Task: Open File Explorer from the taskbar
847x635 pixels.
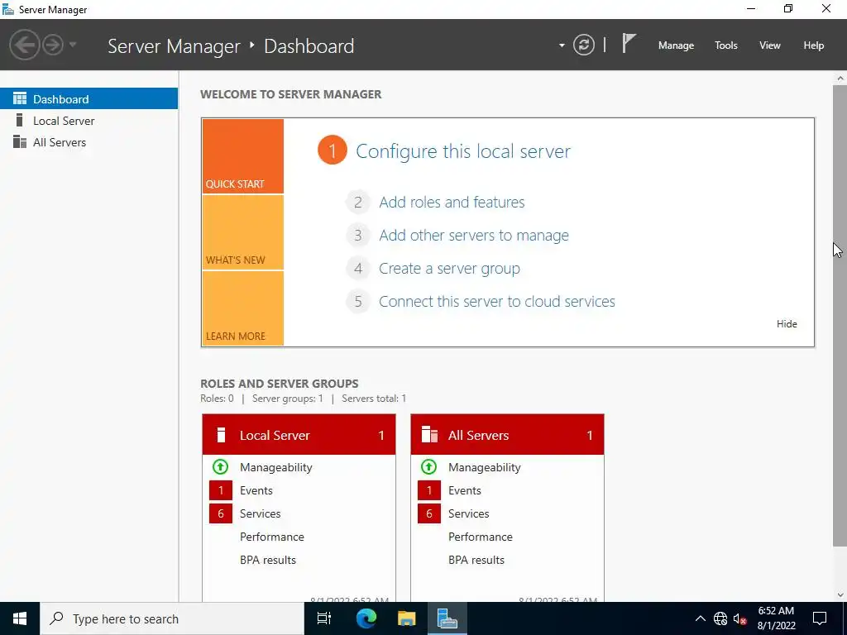Action: pos(406,618)
